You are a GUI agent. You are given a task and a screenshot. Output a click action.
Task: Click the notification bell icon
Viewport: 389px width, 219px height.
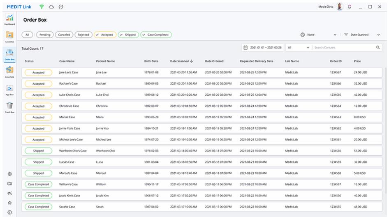coord(349,7)
